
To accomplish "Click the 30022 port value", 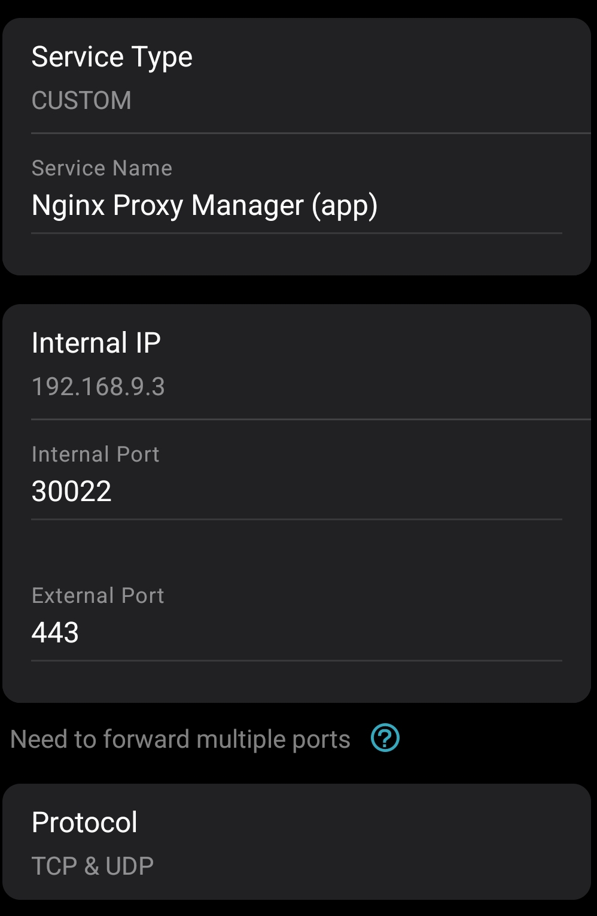I will 72,492.
